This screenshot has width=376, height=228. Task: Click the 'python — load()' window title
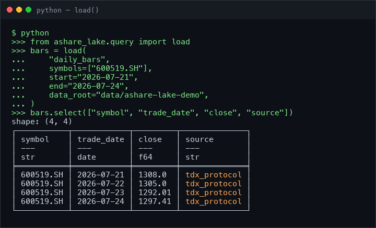67,10
